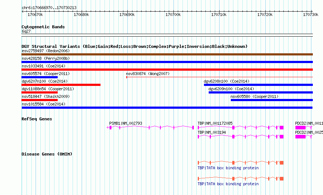The height and width of the screenshot is (195, 323).
Task: Select the dgv11088n54 (Cooper2011) label
Action: [x=48, y=89]
